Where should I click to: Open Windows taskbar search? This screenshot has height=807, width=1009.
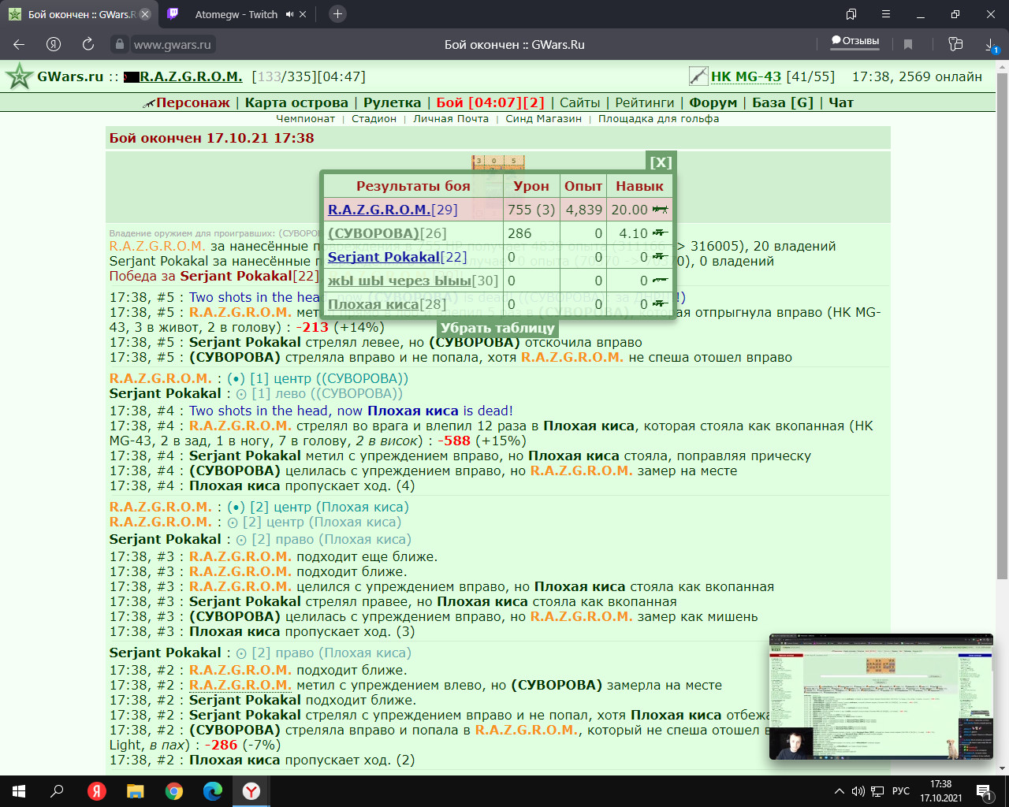click(57, 791)
